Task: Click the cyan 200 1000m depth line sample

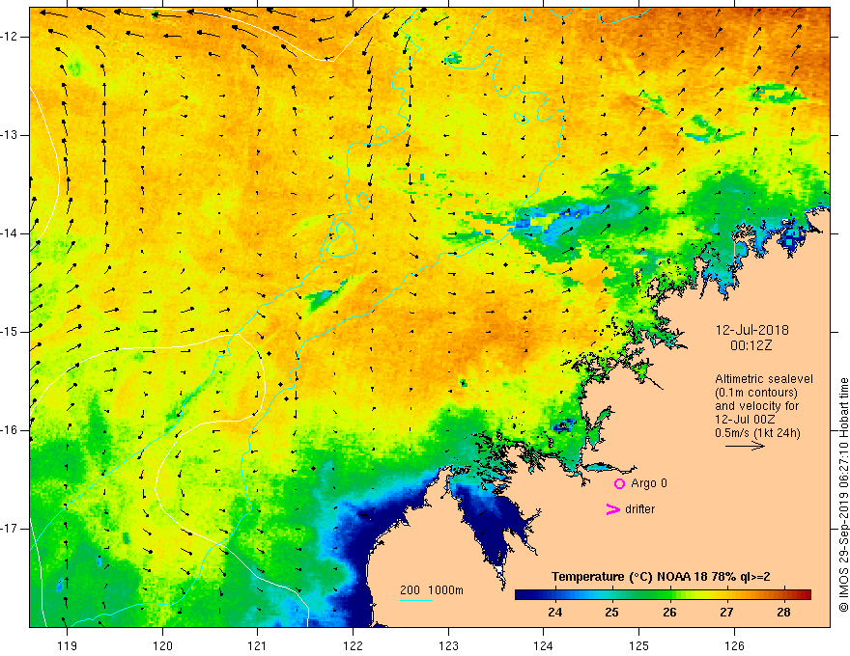Action: coord(415,600)
